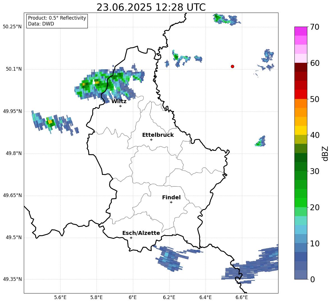Click the 70 tick on the colorbar
This screenshot has width=332, height=303.
315,27
